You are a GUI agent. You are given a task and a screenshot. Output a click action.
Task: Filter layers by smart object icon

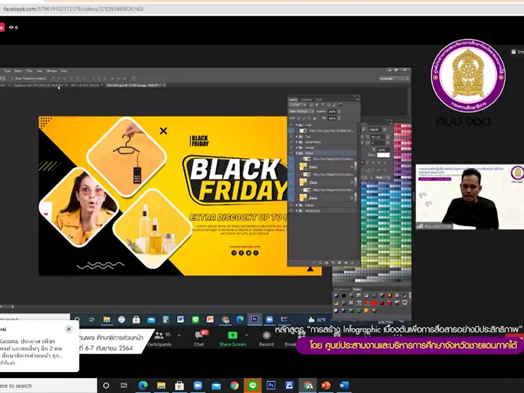(x=334, y=105)
